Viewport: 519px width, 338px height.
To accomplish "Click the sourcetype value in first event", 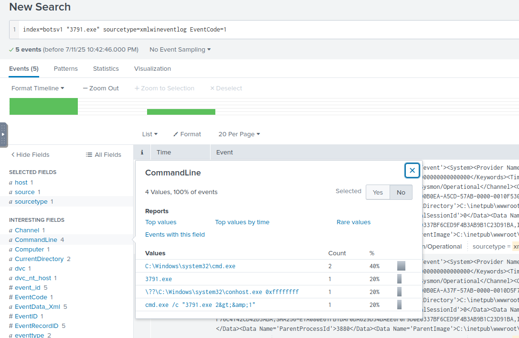I will point(516,247).
